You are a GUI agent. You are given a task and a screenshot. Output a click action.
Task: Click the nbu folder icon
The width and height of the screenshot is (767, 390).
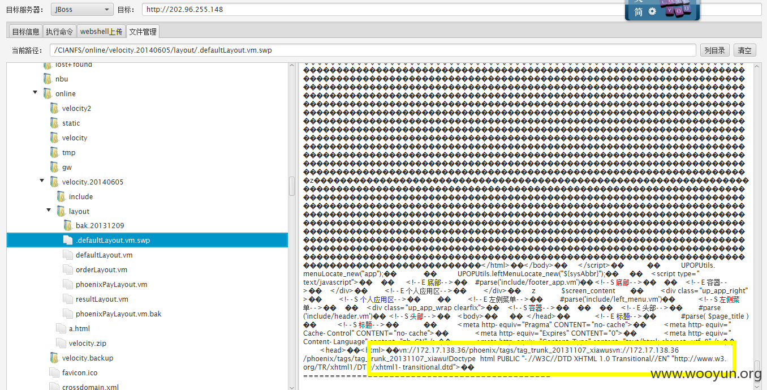(48, 79)
